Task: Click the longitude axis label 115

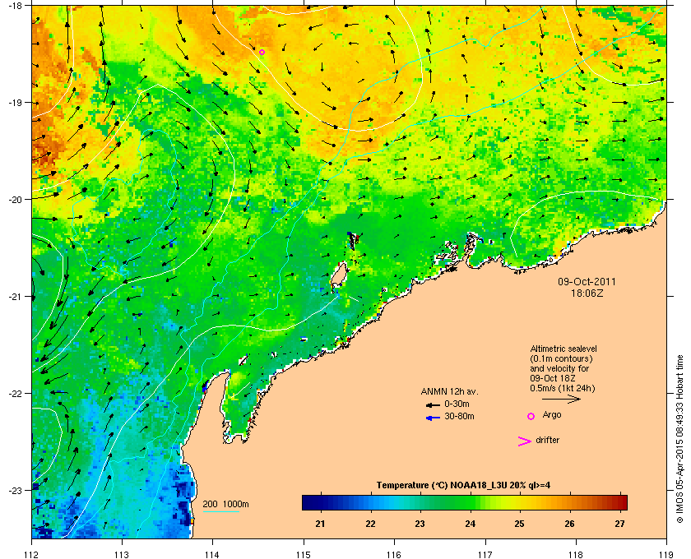Action: pyautogui.click(x=304, y=554)
